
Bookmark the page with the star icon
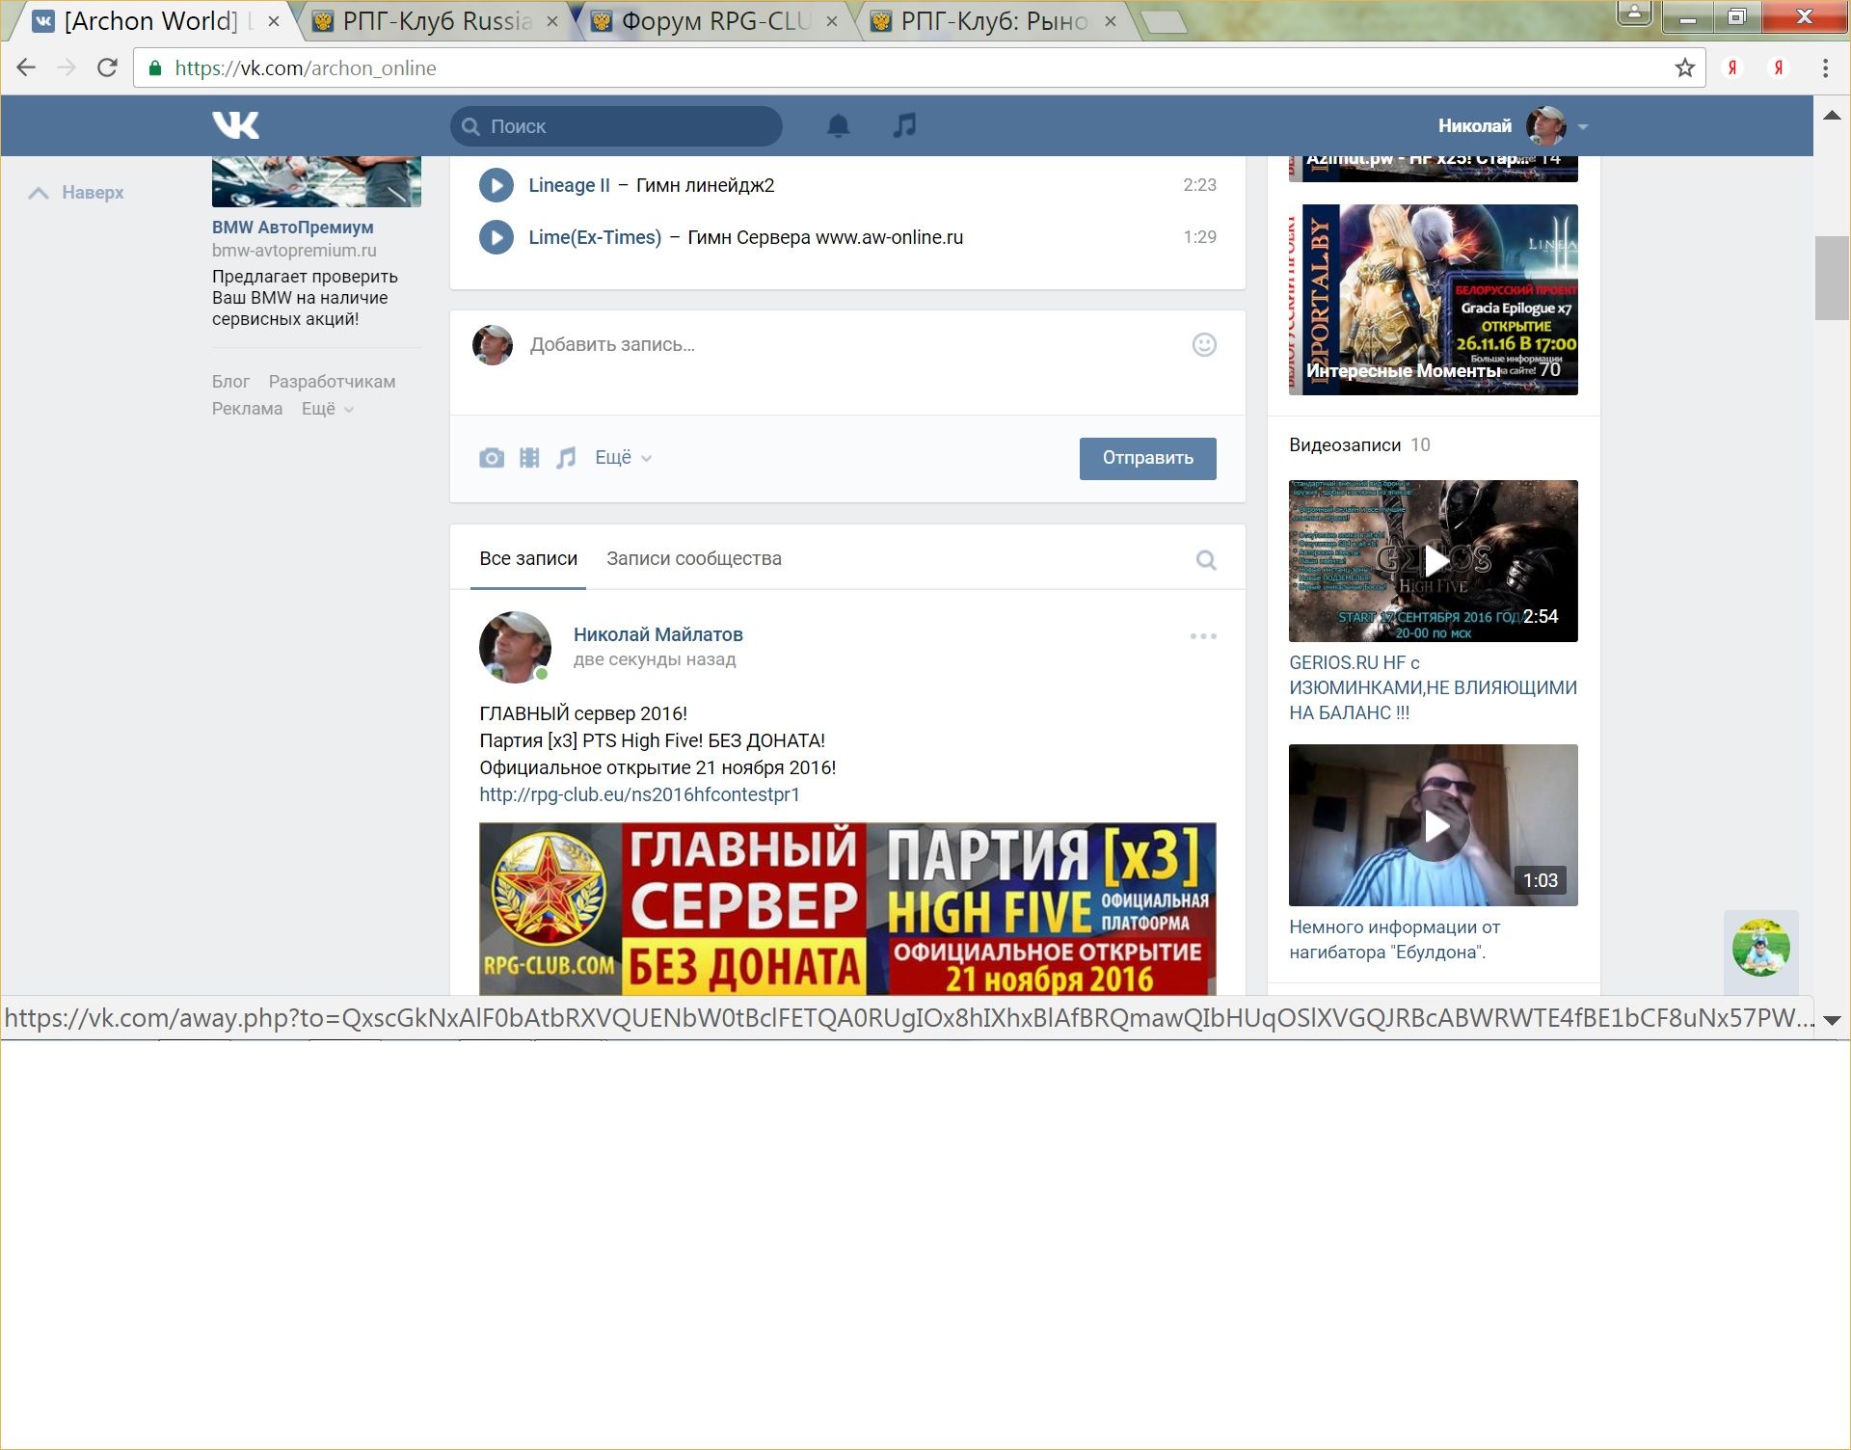click(x=1684, y=67)
